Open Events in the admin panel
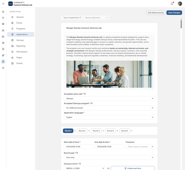Screen dimensions: 185x170 point(21,63)
